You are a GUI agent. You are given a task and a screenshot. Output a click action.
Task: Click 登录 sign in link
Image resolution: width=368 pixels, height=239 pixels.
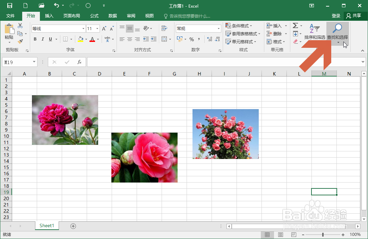coord(336,16)
